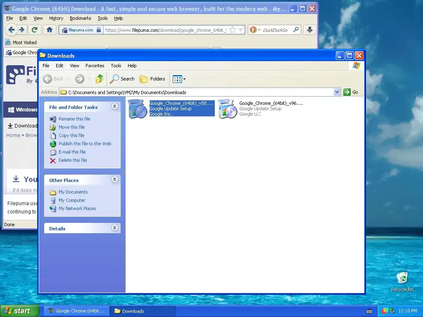Expand the Address bar dropdown
The width and height of the screenshot is (423, 317).
(x=337, y=92)
